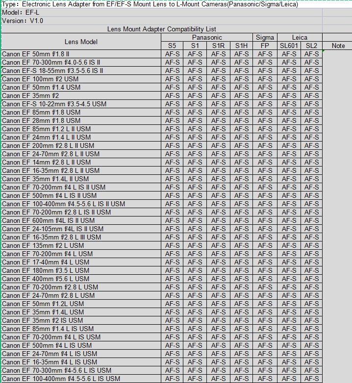The image size is (352, 383).
Task: Click the SL601 column header
Action: pyautogui.click(x=289, y=46)
